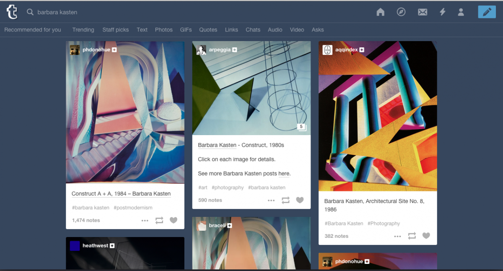Viewport: 503px width, 271px height.
Task: Click the #postmodernism tag
Action: (x=134, y=208)
